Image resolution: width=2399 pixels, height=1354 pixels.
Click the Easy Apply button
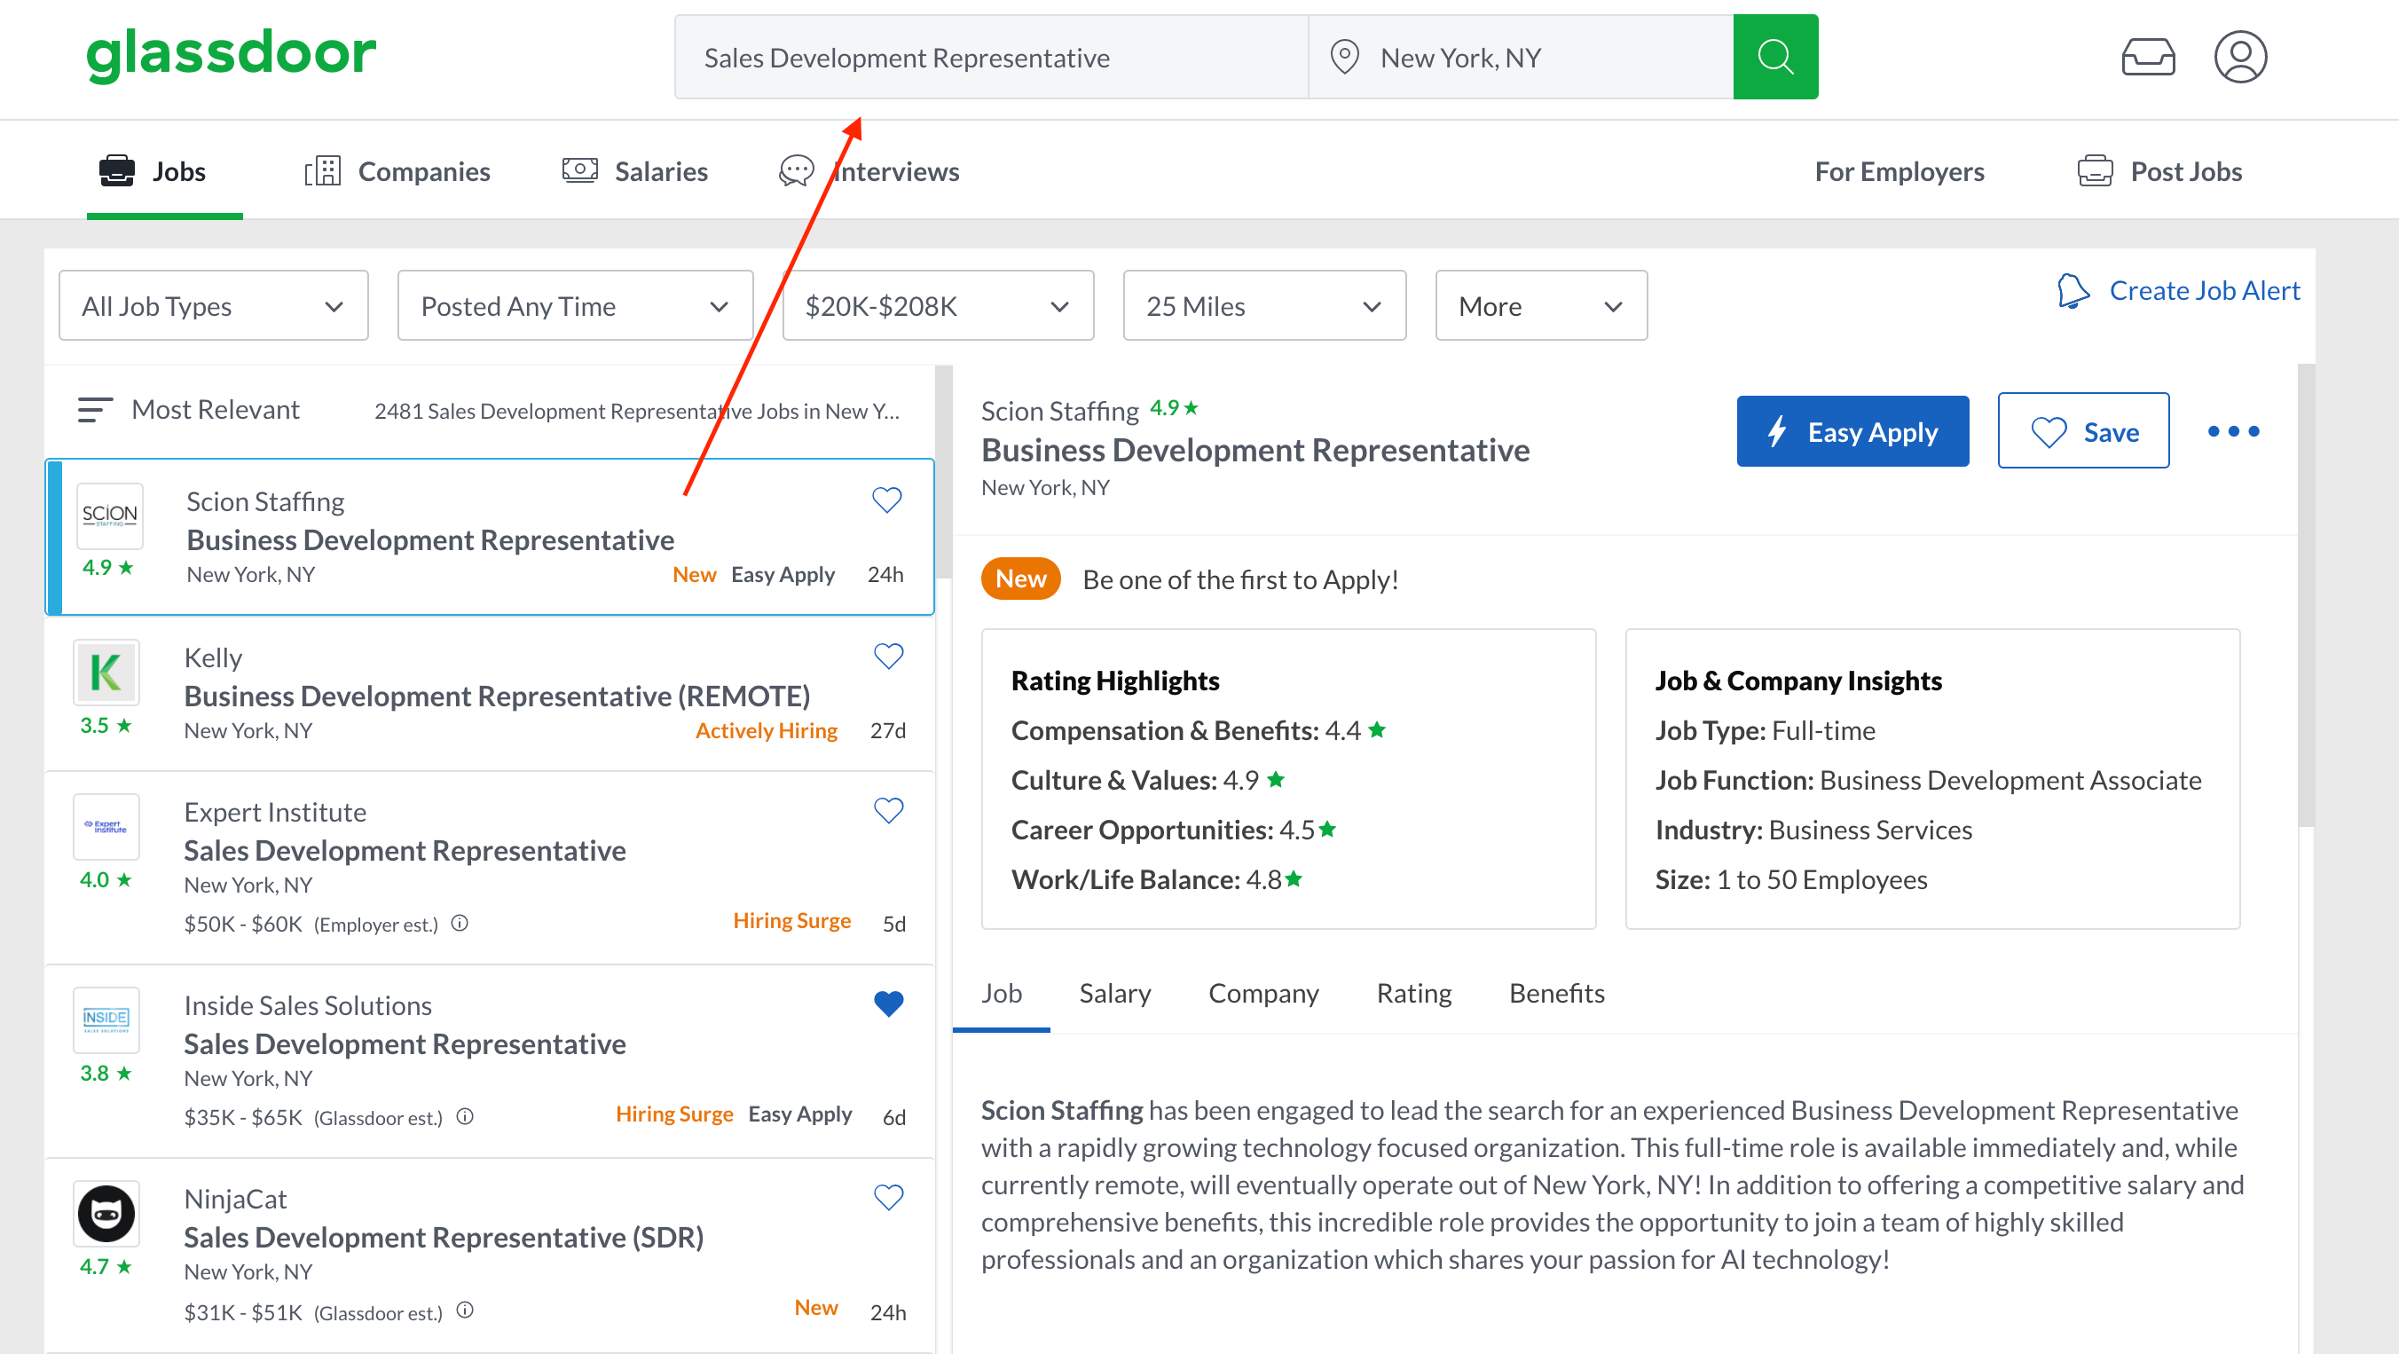pos(1852,431)
